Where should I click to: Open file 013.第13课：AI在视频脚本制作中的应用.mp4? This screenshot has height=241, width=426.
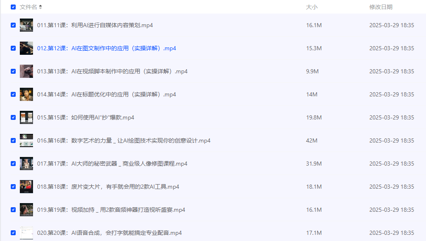point(112,71)
